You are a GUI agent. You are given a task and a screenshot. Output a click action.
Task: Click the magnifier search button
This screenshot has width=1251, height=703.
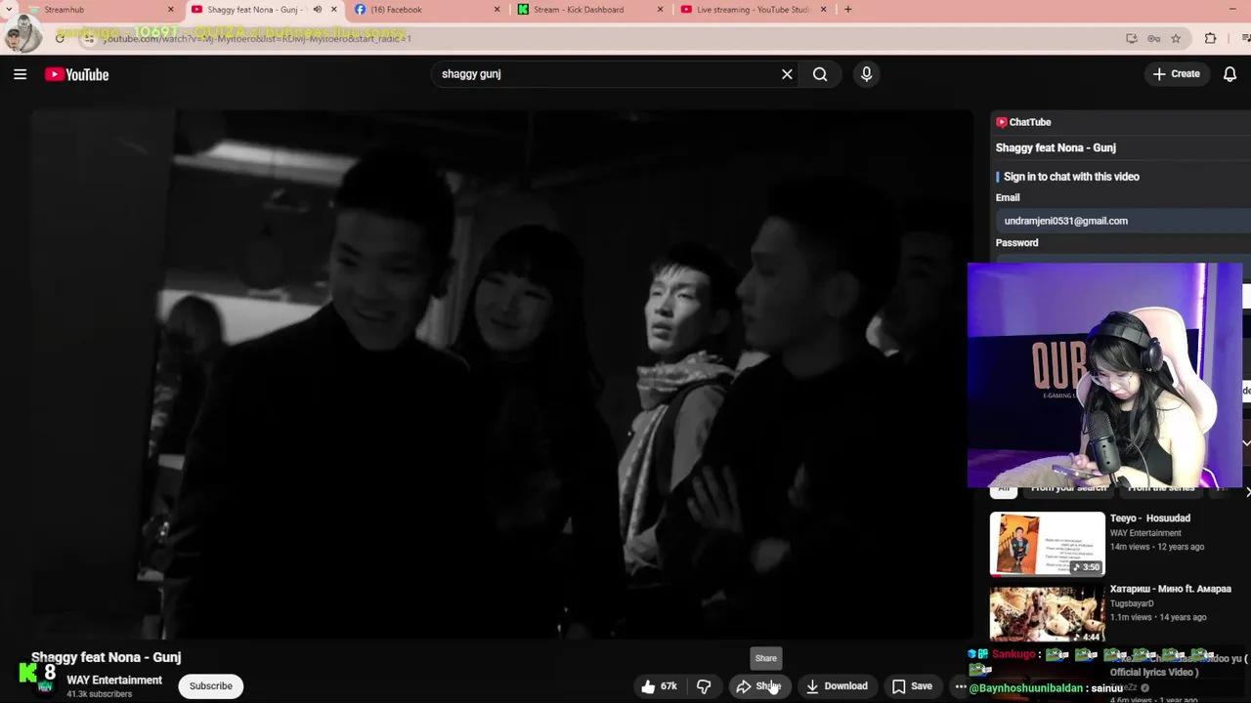coord(820,74)
